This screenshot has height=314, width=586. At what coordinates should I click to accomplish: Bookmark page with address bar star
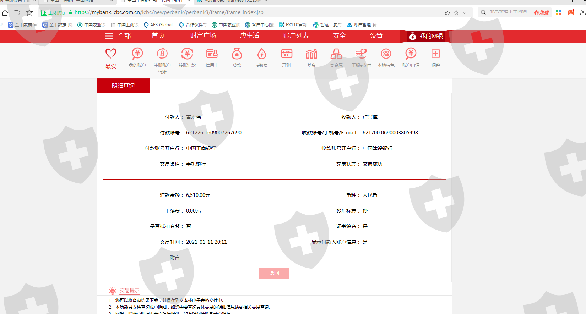(x=456, y=13)
